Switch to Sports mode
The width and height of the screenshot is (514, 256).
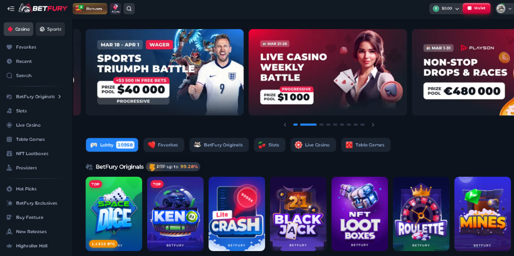tap(51, 29)
